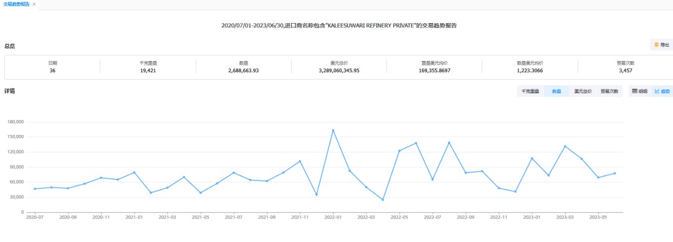Screen dimensions: 673x242
Task: Click the 120,000 y-axis label
Action: click(16, 152)
